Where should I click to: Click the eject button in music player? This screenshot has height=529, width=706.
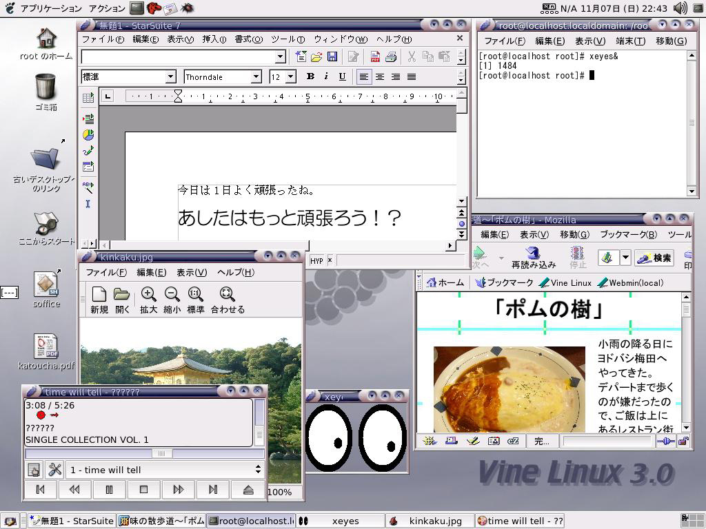248,490
